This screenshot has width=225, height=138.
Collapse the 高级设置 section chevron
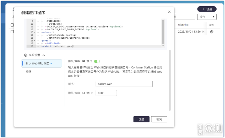click(44, 55)
